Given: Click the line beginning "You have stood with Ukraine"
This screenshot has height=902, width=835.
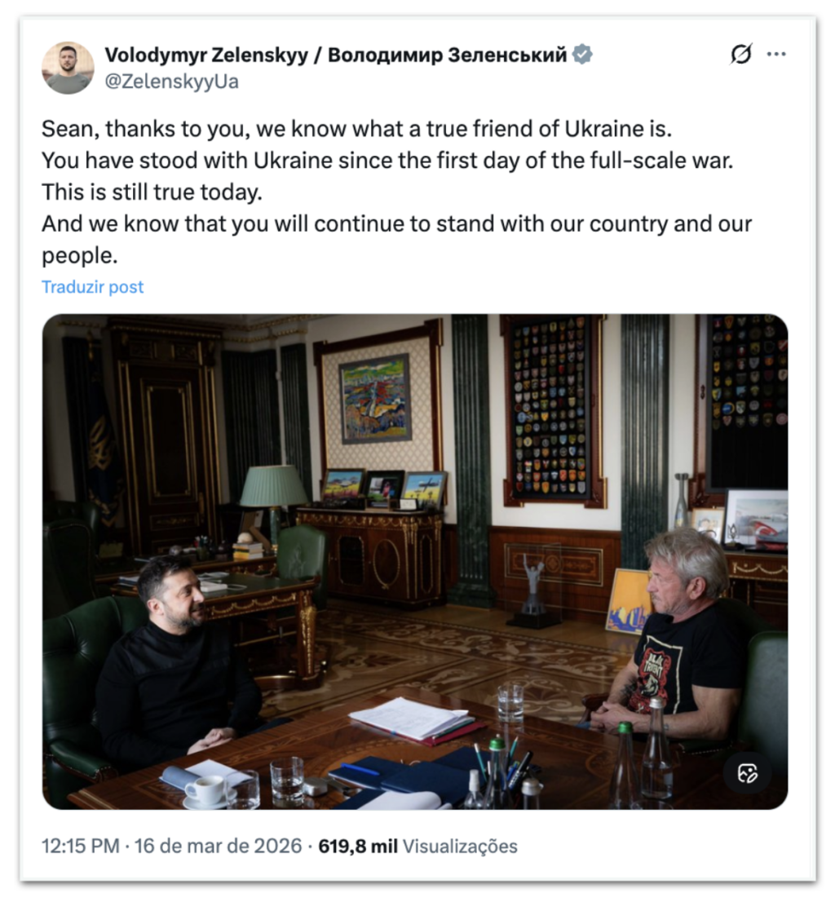Looking at the screenshot, I should pos(387,161).
